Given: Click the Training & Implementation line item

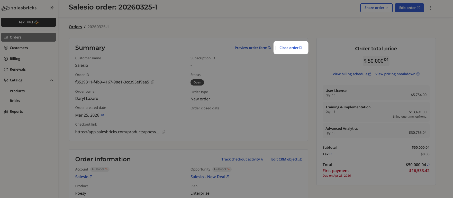Looking at the screenshot, I should pyautogui.click(x=376, y=111).
